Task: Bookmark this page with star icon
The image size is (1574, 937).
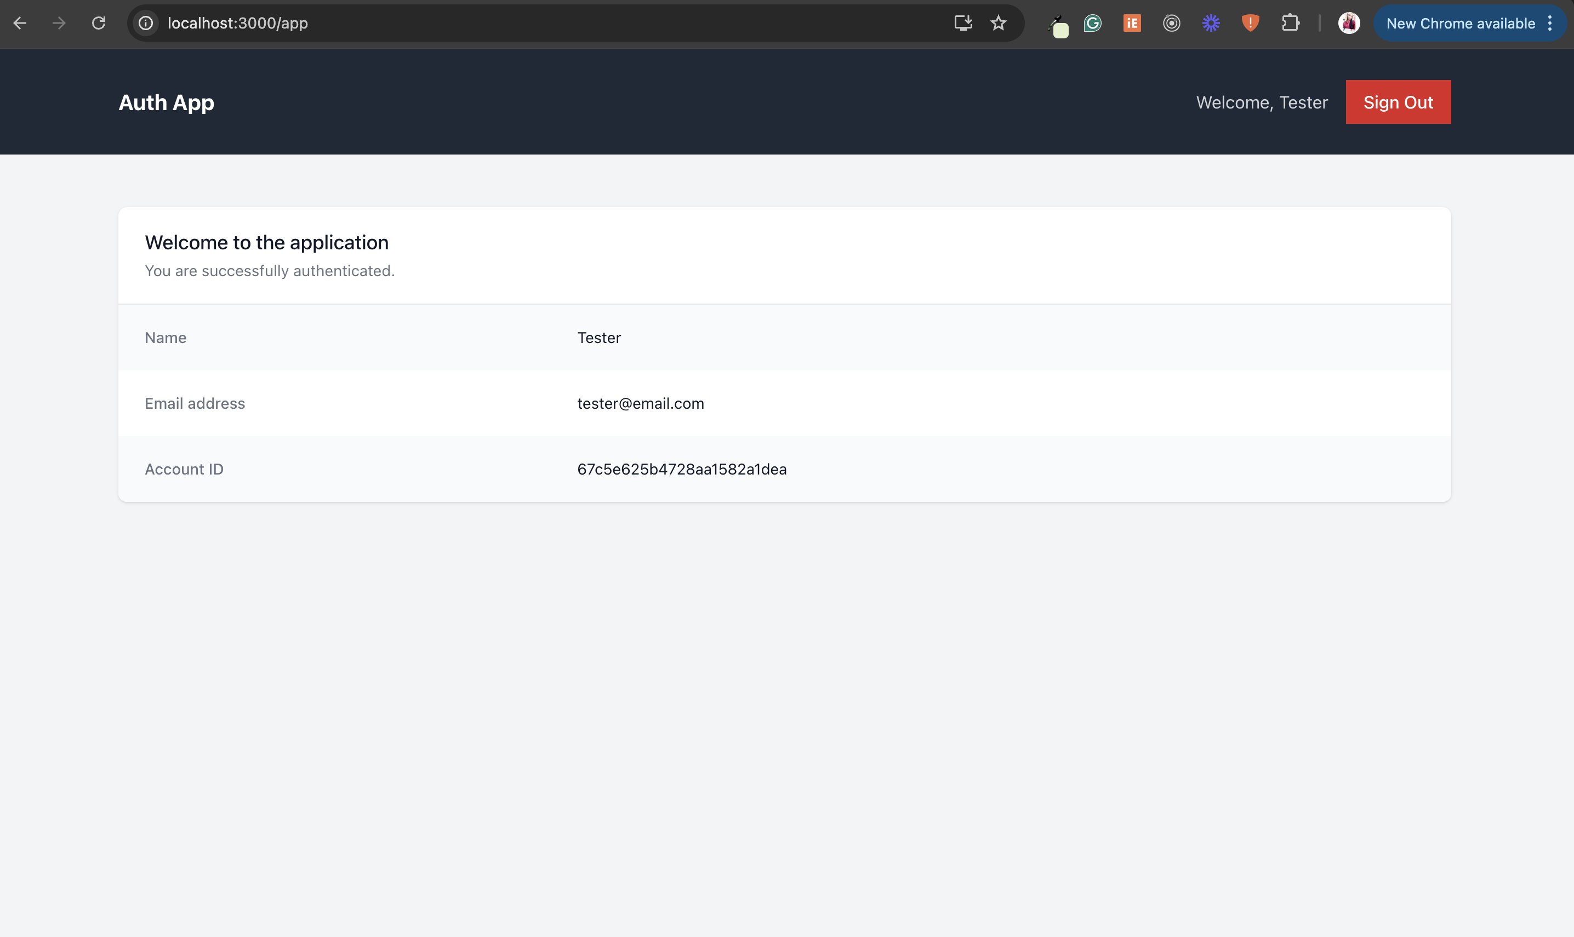Action: (x=998, y=24)
